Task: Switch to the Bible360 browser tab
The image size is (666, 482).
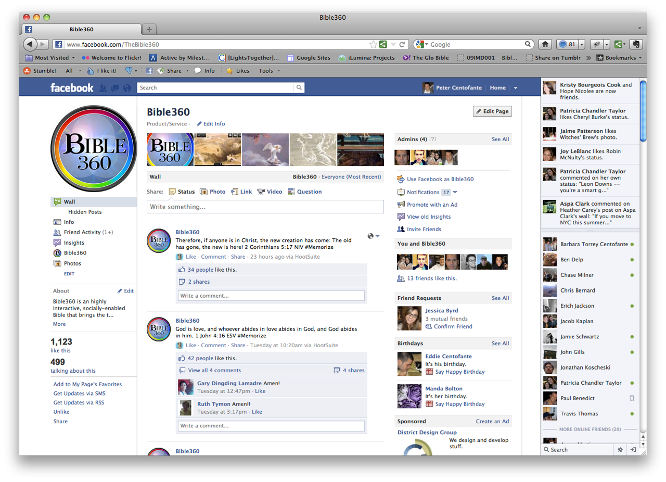Action: (81, 29)
